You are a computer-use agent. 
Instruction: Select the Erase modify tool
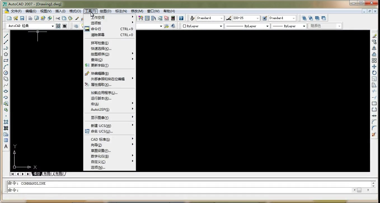pos(374,36)
